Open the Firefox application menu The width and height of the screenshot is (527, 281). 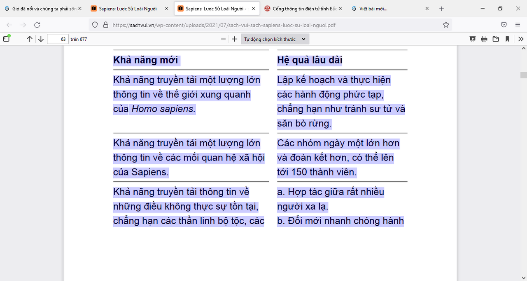tap(518, 25)
